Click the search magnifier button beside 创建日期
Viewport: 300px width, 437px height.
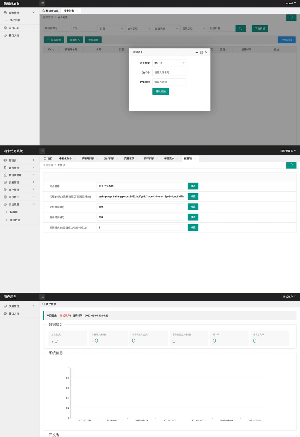click(240, 29)
